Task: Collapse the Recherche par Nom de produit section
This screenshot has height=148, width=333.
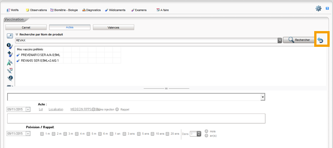Action: click(17, 34)
